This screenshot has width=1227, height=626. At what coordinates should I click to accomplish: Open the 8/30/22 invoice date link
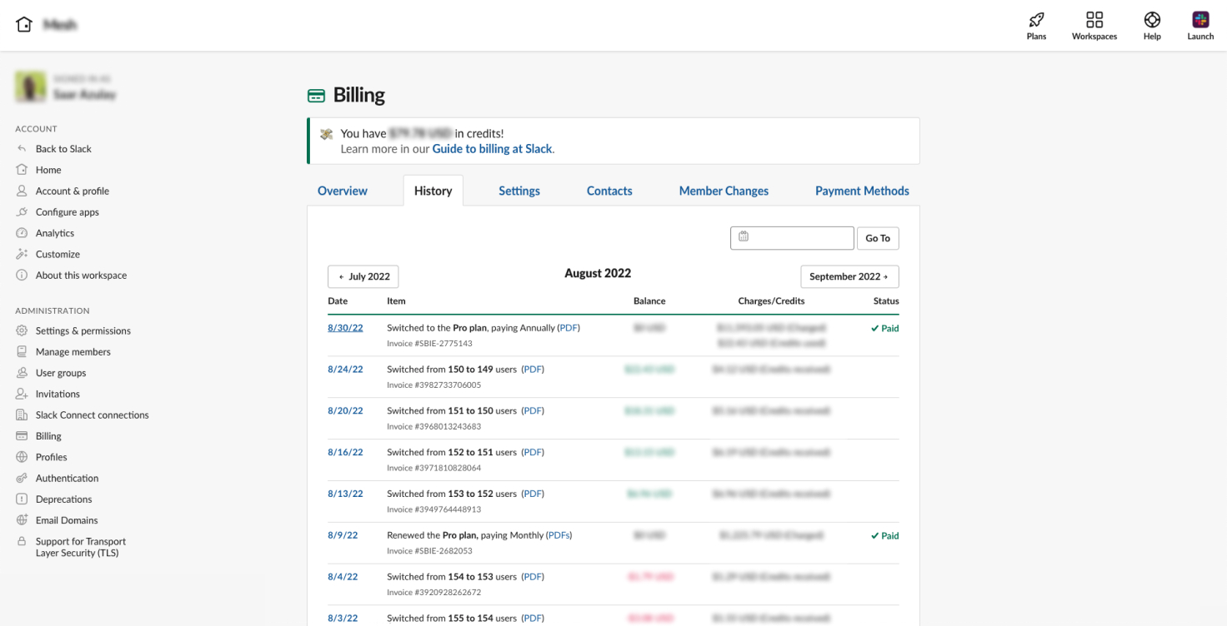[x=345, y=328]
